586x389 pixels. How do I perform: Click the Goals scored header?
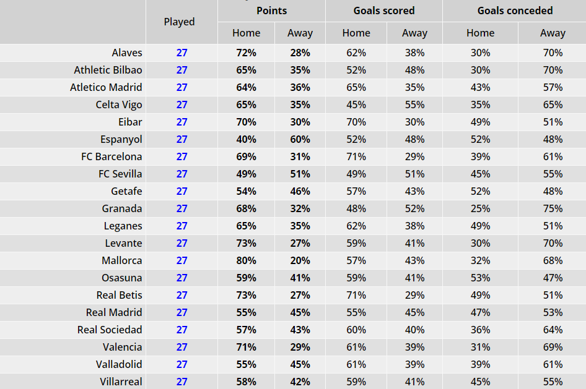pos(384,11)
